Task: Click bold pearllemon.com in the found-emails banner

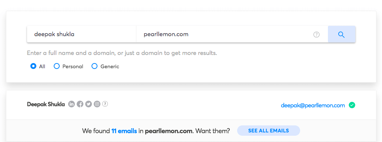Action: click(x=169, y=131)
